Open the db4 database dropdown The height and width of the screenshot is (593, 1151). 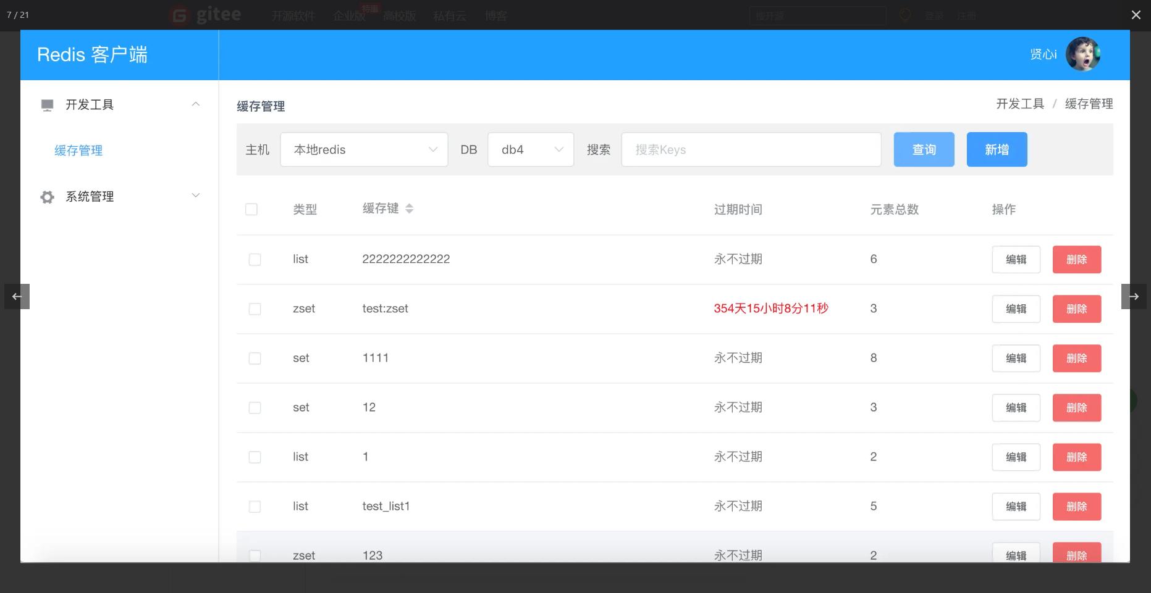coord(530,149)
